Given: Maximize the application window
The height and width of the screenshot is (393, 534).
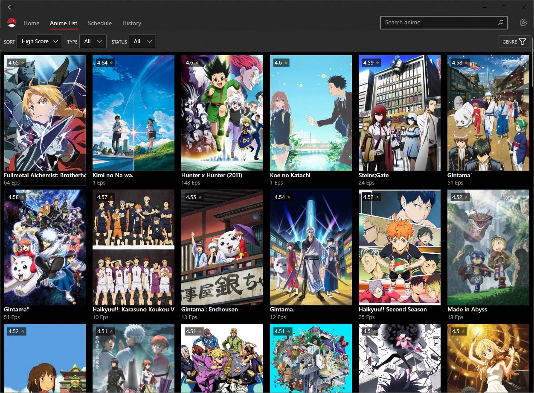Looking at the screenshot, I should tap(504, 7).
